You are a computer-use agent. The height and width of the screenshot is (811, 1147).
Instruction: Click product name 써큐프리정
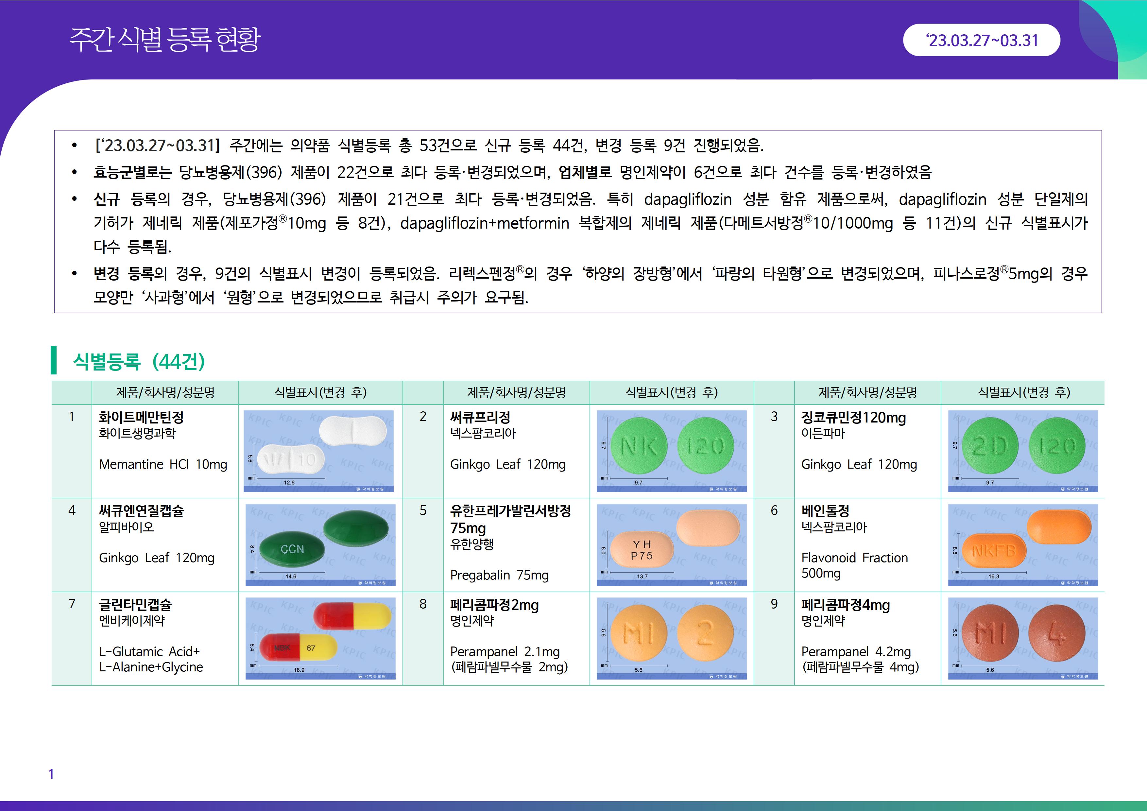(x=480, y=417)
